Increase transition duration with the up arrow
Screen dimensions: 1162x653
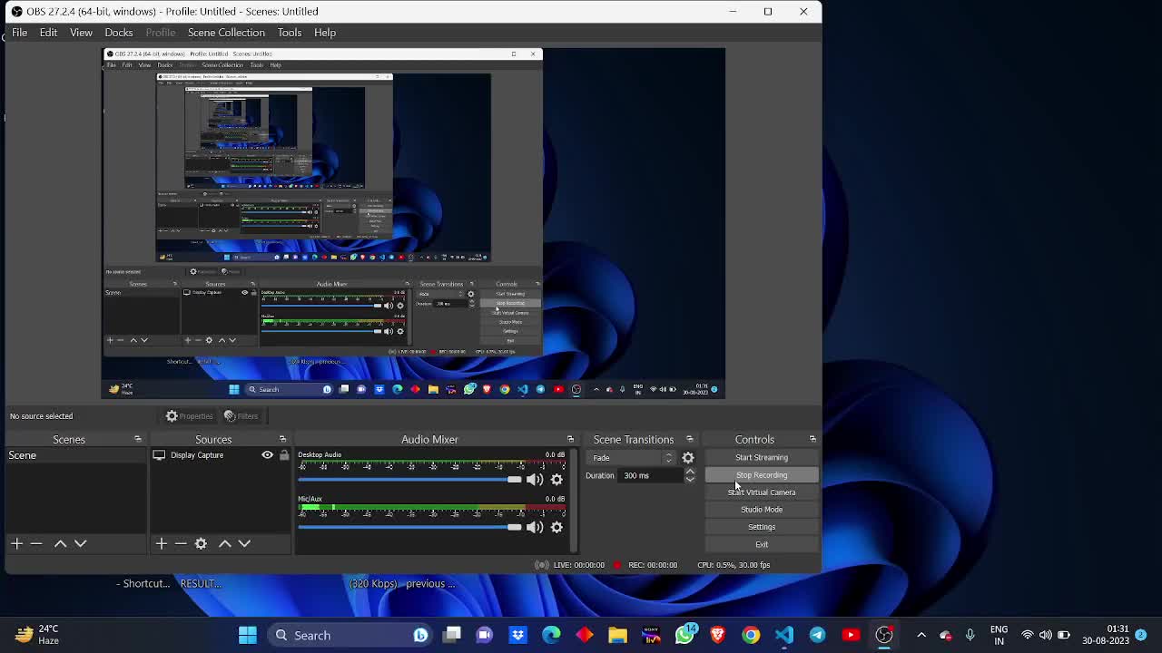[690, 472]
